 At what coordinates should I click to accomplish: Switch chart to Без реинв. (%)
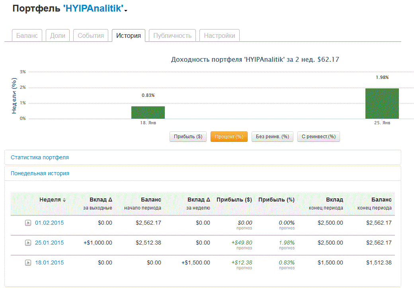click(x=272, y=137)
